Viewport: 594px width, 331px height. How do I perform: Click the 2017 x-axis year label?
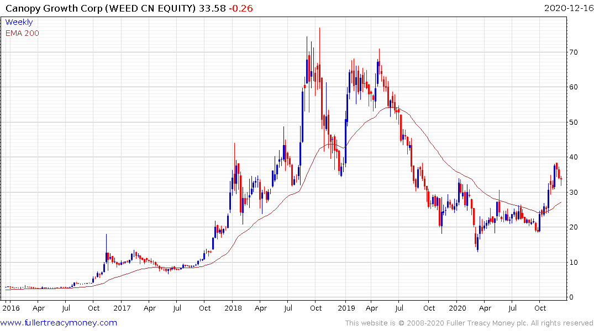coord(122,308)
